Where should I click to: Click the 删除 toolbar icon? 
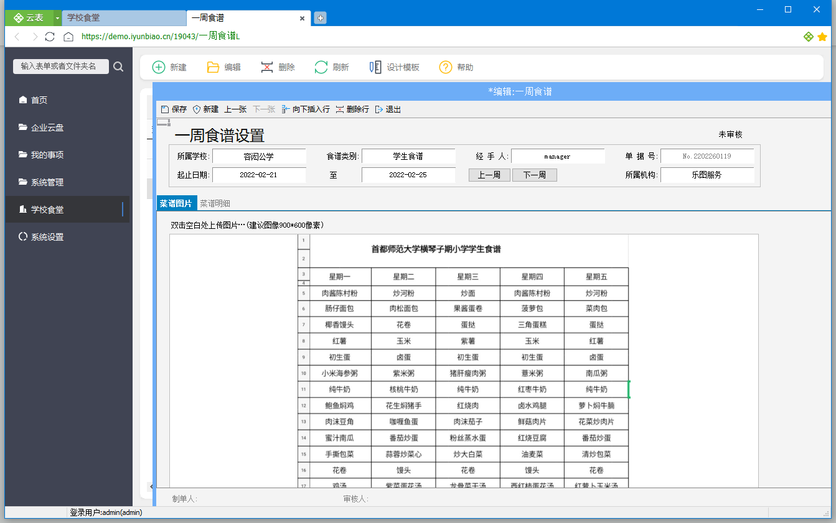(x=267, y=67)
